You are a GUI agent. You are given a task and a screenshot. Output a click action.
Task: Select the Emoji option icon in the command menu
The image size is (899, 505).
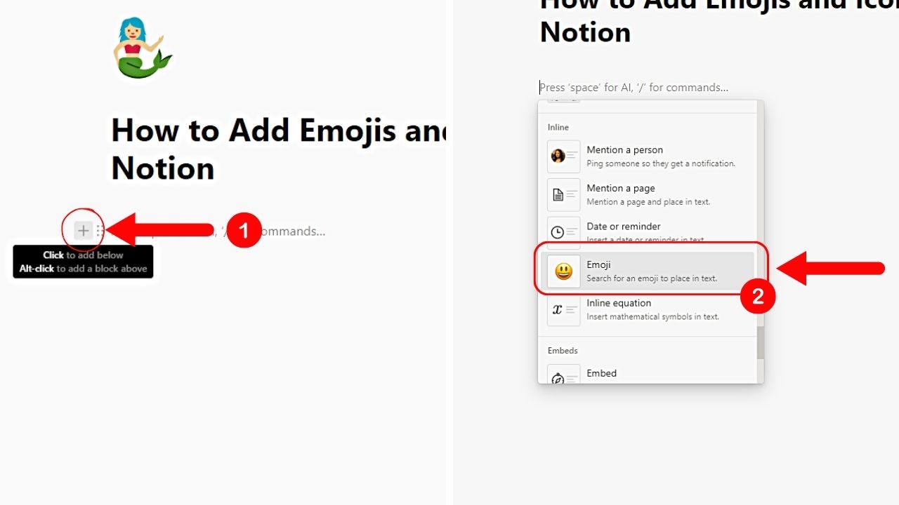click(563, 271)
